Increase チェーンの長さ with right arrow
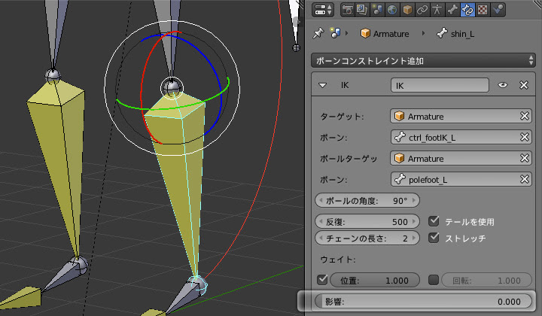 coord(414,239)
